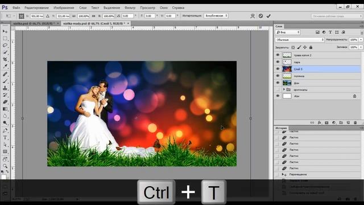Select the Dodge tool
Screen dimensions: 364x205
[5, 123]
